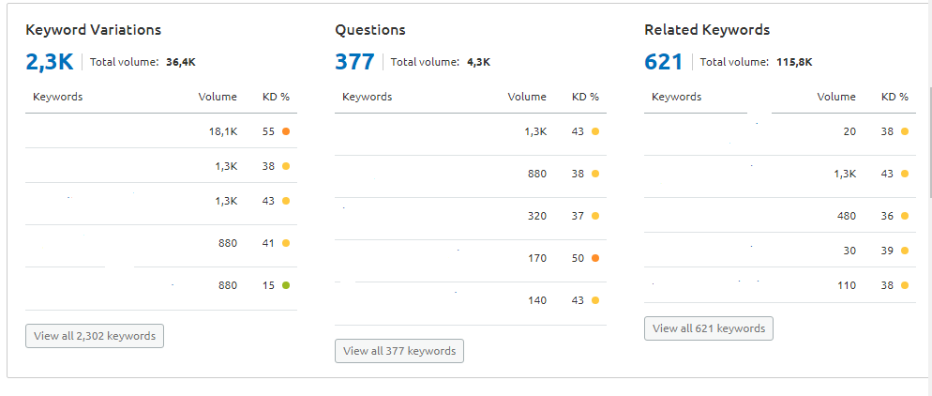932x396 pixels.
Task: Click the Volume column header in Keyword Variations
Action: (x=218, y=97)
